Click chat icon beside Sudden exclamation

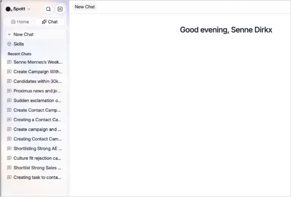click(9, 101)
